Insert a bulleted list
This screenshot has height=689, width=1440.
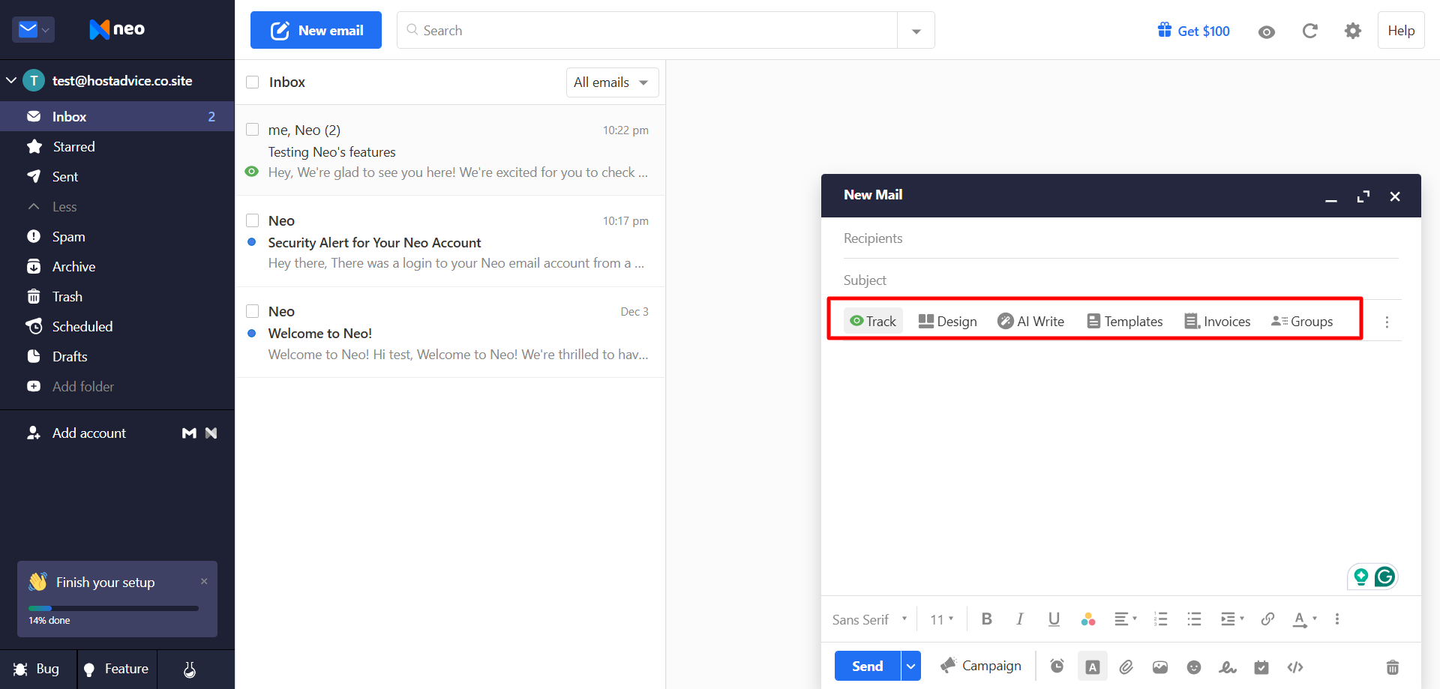click(1194, 619)
